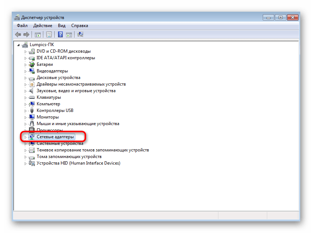Open the Вид menu
This screenshot has height=233, width=312.
point(62,26)
